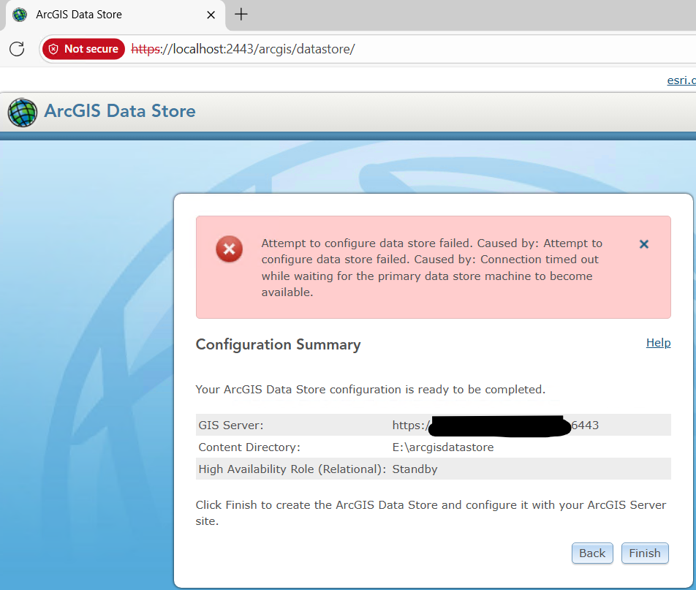Click the 'ready to be completed' sentence
Screen dimensions: 696x590
coord(370,390)
